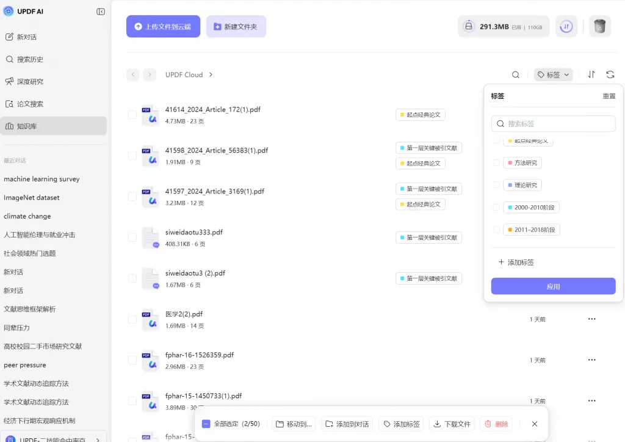Click the 上传文件到云端 button
This screenshot has height=442, width=625.
[x=163, y=26]
